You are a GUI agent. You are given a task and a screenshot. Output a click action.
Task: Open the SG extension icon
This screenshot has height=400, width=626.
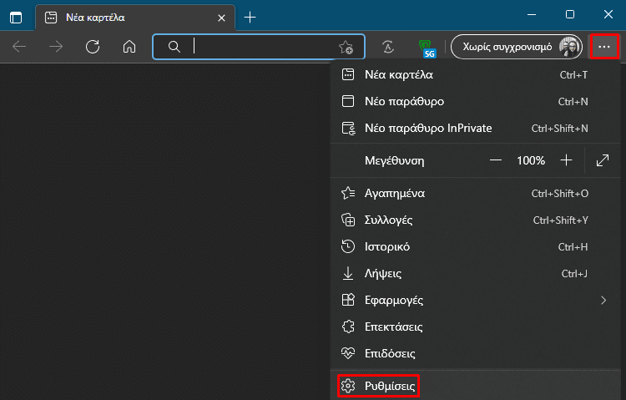[427, 48]
